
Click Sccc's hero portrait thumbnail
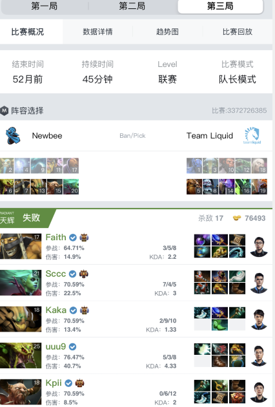click(x=21, y=283)
